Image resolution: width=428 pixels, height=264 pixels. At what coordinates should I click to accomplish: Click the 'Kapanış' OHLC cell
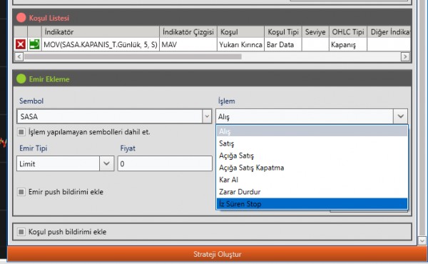pos(348,44)
